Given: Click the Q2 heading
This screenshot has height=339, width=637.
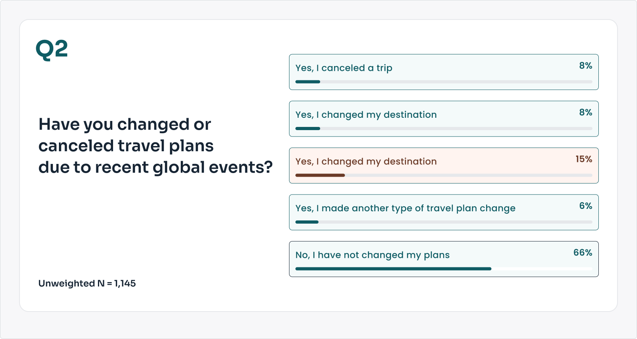Looking at the screenshot, I should point(52,50).
